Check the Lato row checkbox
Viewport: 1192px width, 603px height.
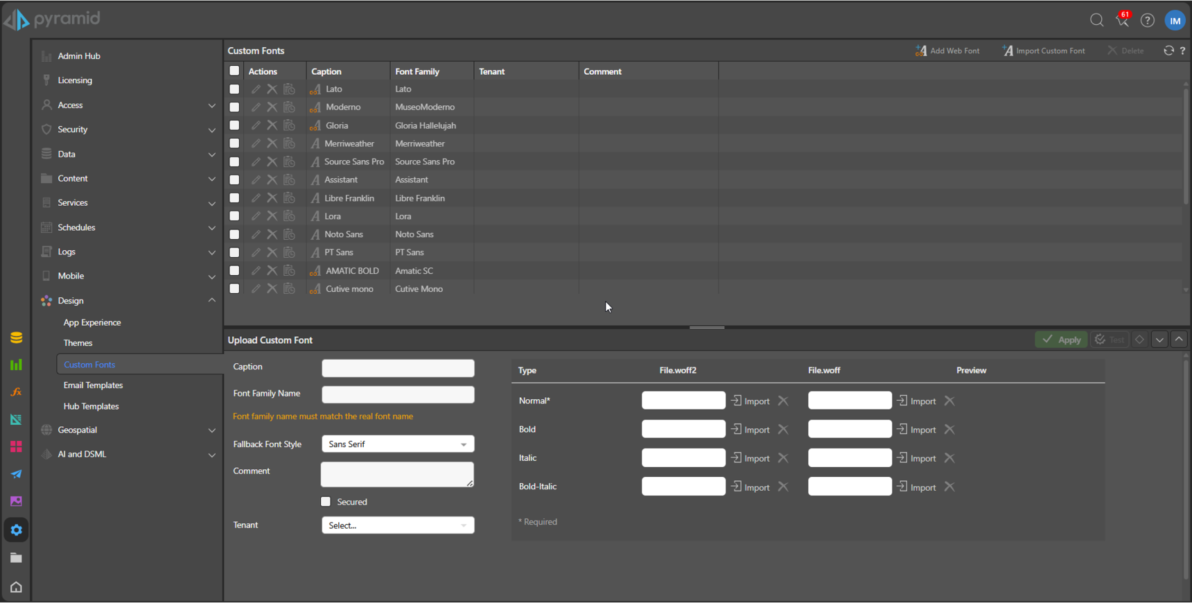(x=234, y=89)
